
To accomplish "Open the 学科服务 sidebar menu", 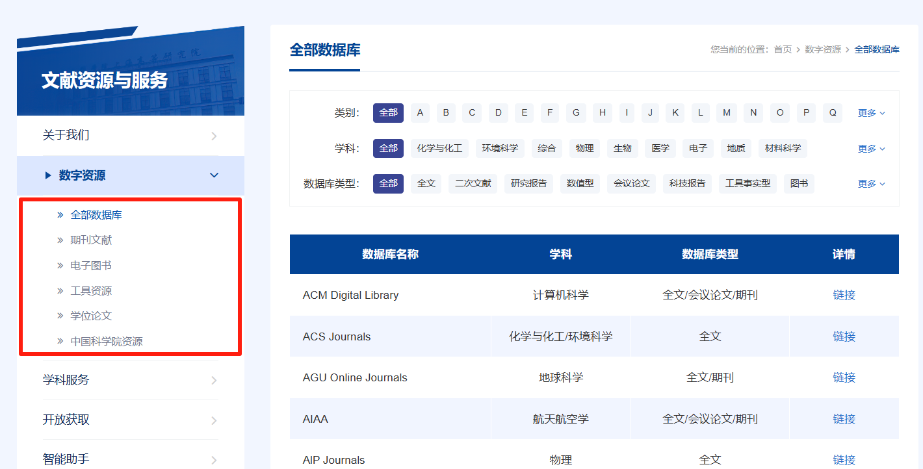I will (66, 380).
